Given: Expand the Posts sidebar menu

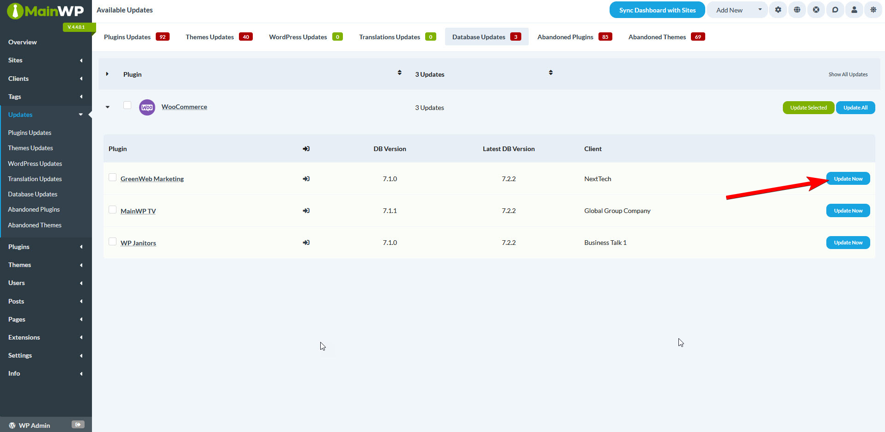Looking at the screenshot, I should coord(81,301).
